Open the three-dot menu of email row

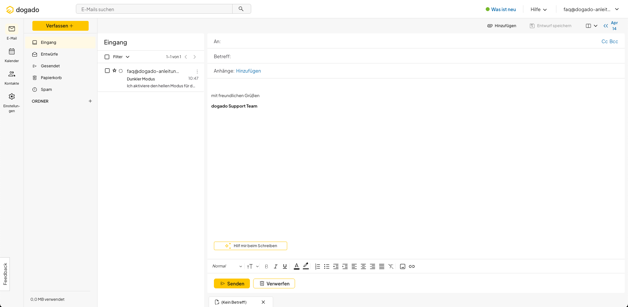coord(197,71)
